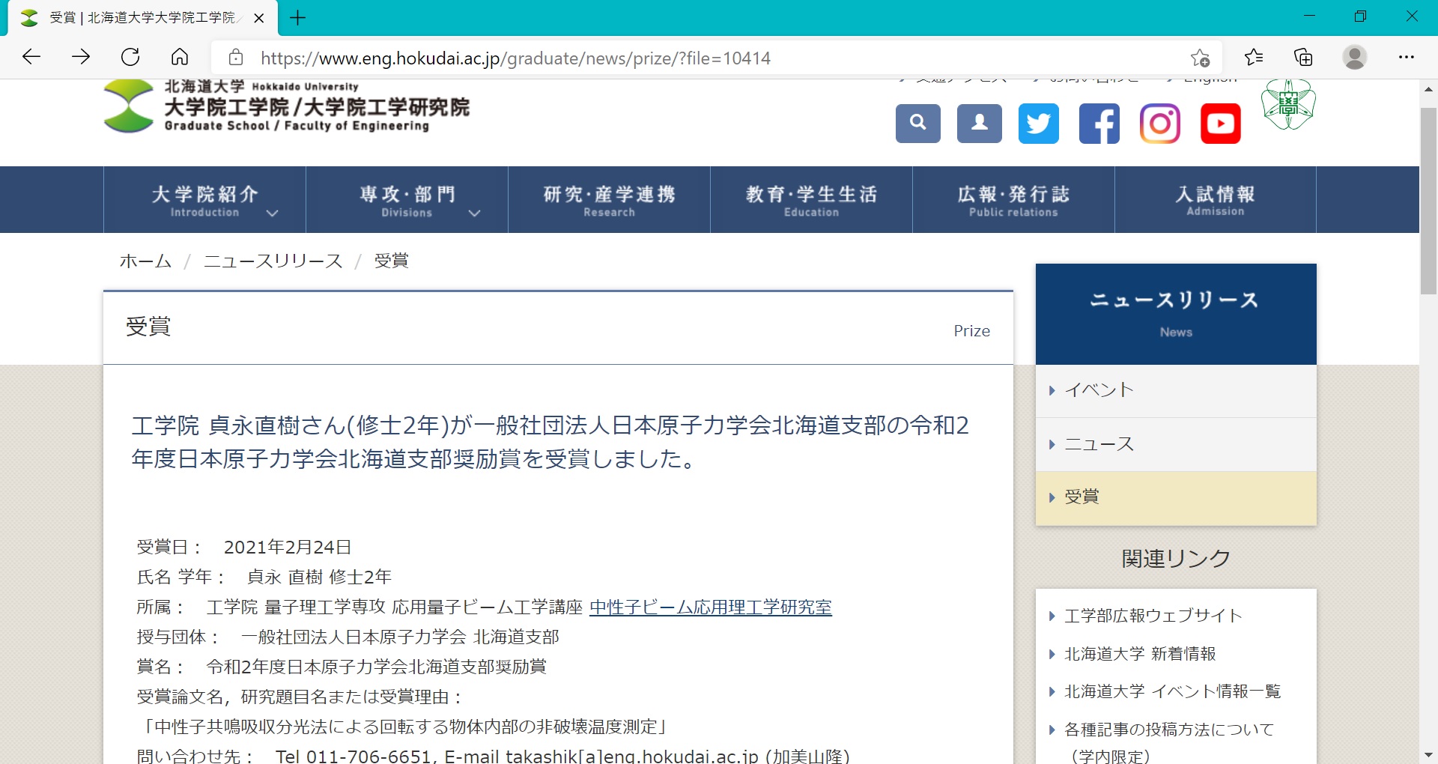
Task: Click the 受賞 breadcrumb item
Action: click(391, 261)
